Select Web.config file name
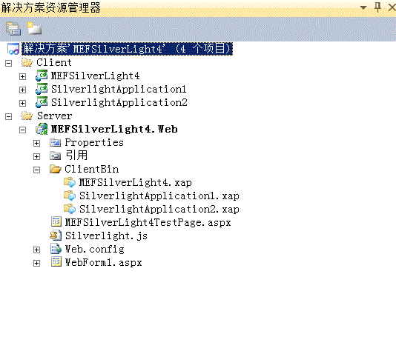 tap(95, 250)
